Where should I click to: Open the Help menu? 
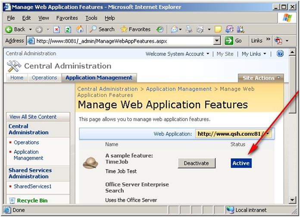pyautogui.click(x=109, y=18)
